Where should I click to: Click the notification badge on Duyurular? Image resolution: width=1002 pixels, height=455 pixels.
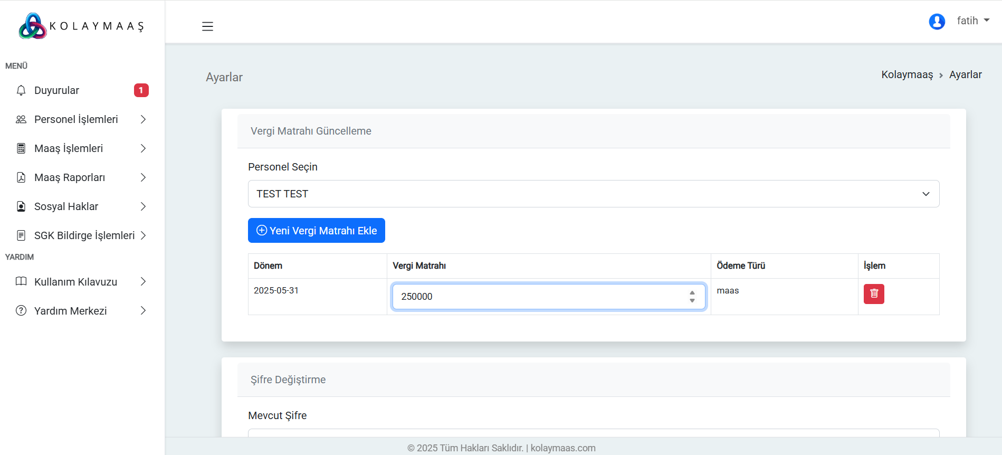(141, 90)
